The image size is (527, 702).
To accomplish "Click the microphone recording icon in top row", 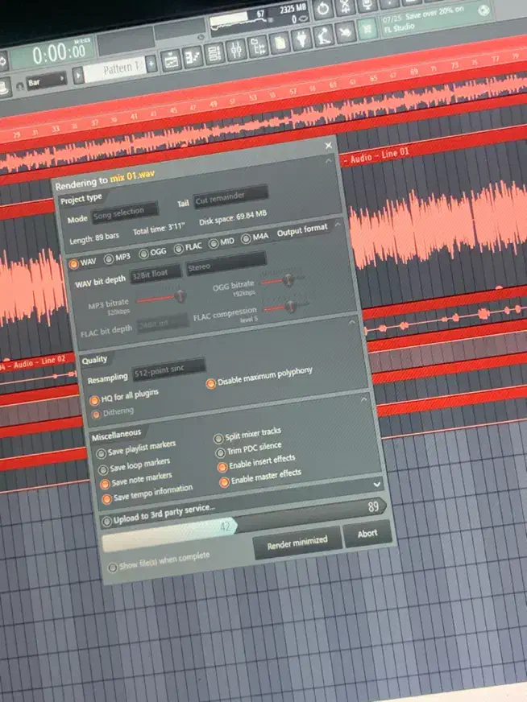I will point(367,3).
